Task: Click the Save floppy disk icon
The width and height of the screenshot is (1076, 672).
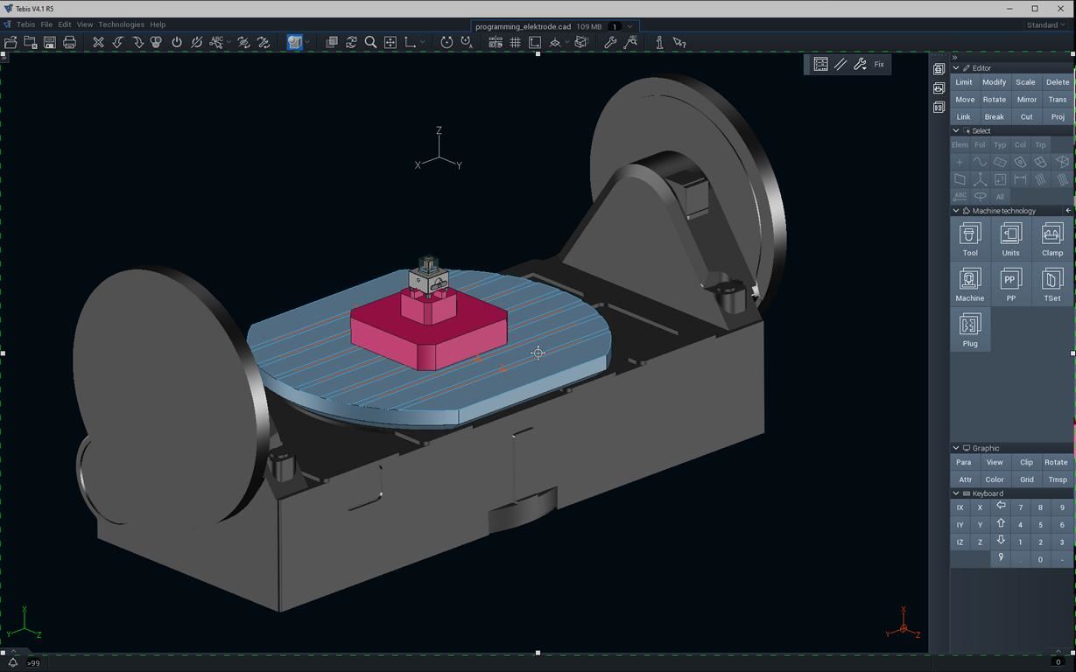Action: coord(50,42)
